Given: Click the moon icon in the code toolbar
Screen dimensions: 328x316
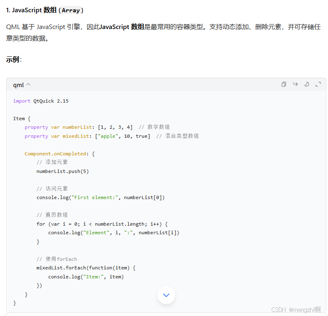Looking at the screenshot, I should 306,84.
